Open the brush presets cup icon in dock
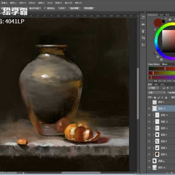 tap(143, 31)
